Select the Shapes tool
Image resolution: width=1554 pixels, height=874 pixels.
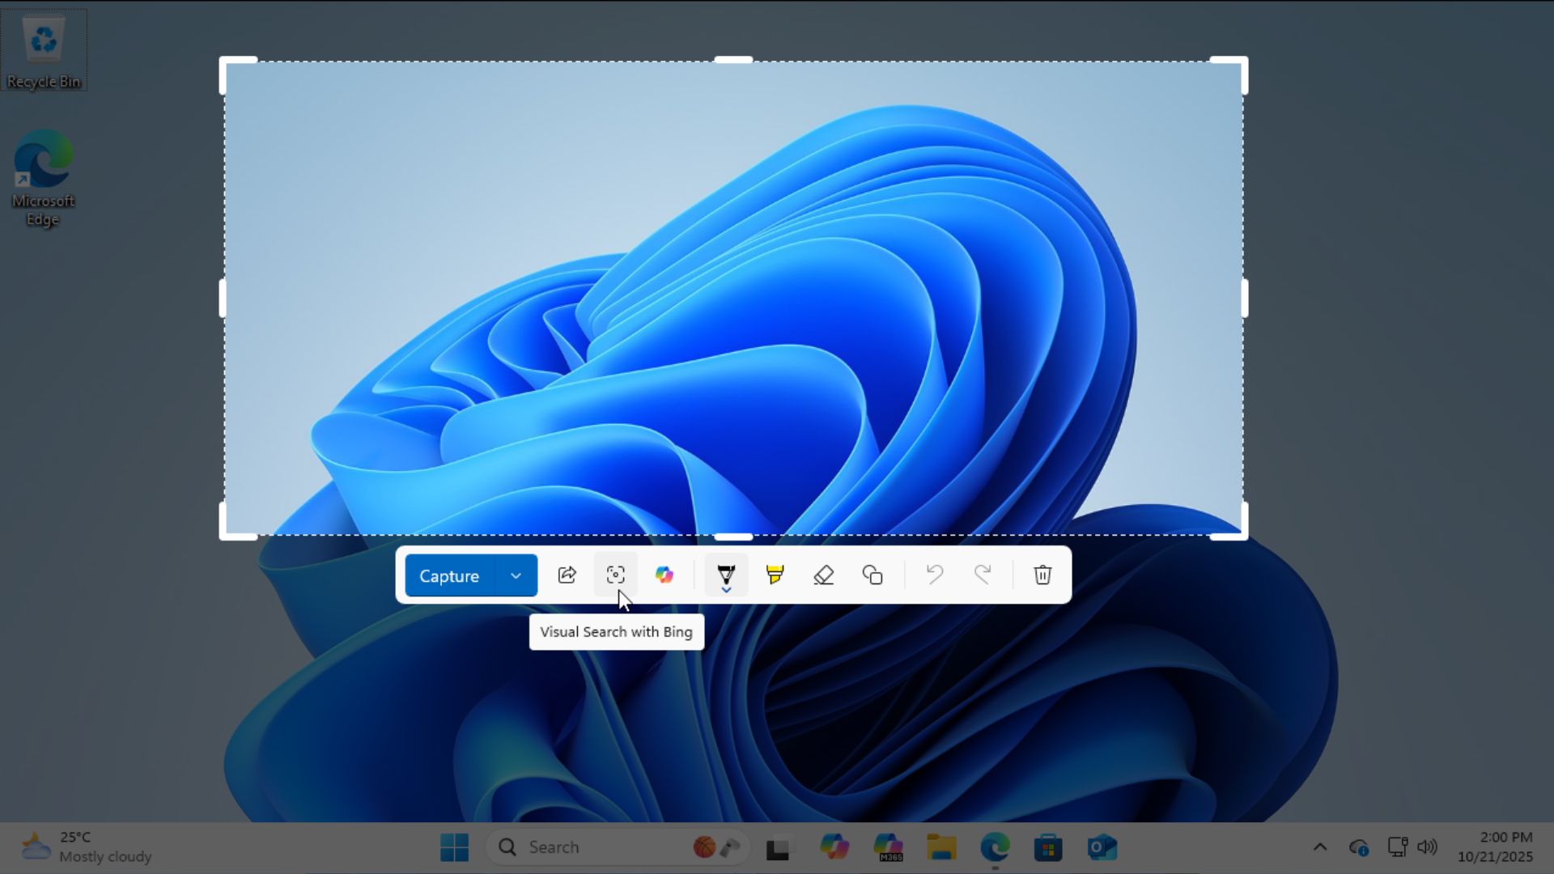coord(873,575)
